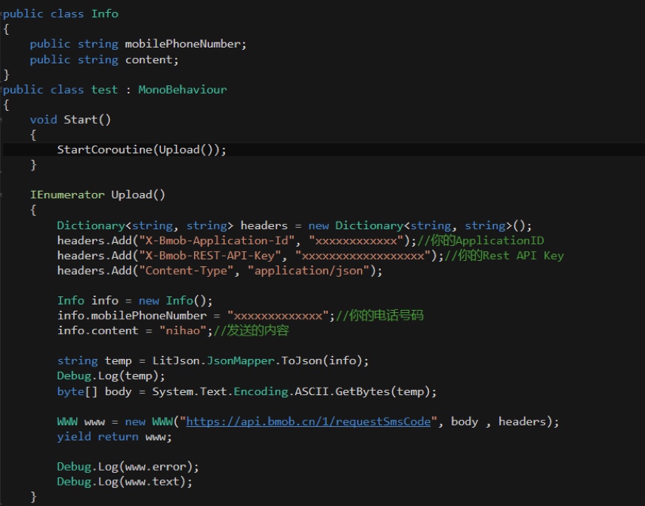Screen dimensions: 645x506
Task: Collapse the test class outlining marker
Action: (2, 90)
